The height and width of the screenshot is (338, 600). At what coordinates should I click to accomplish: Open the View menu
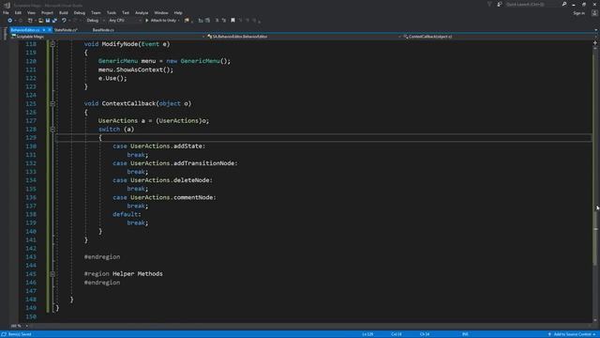point(31,12)
